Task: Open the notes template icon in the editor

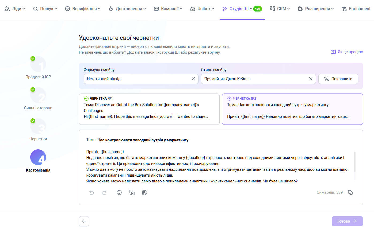Action: (x=144, y=192)
